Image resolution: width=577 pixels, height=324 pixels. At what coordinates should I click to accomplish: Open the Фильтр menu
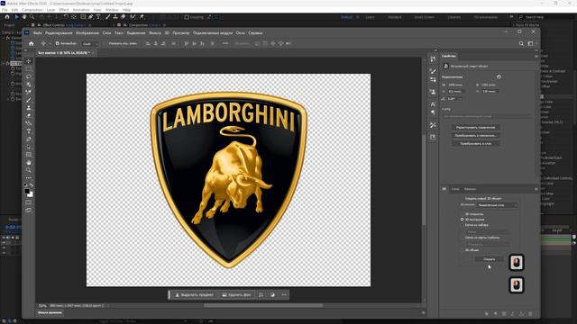click(155, 33)
